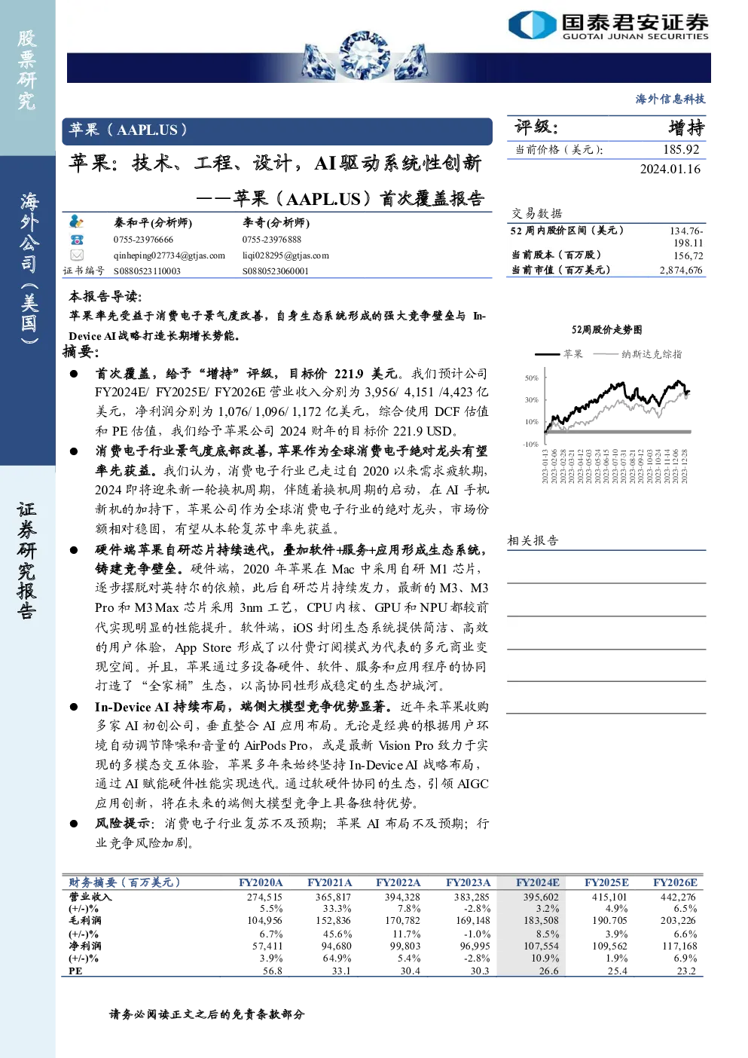This screenshot has width=748, height=1058.
Task: Click the 交易数据 section heading
Action: 536,213
